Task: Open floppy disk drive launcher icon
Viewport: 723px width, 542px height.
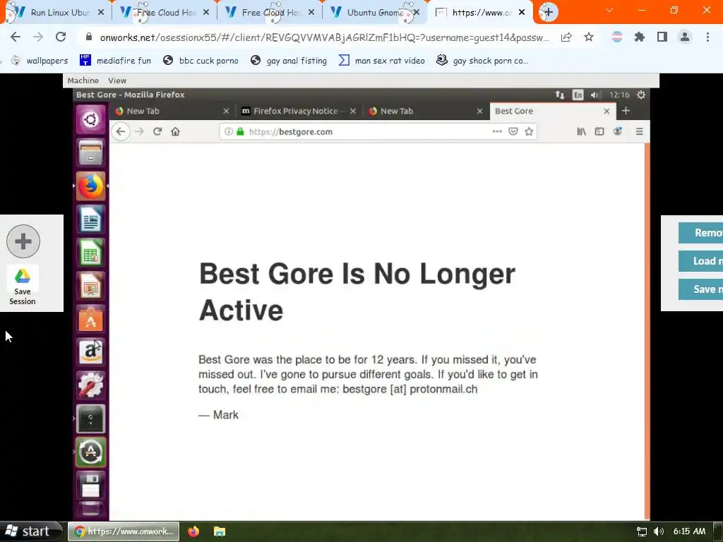Action: (90, 486)
